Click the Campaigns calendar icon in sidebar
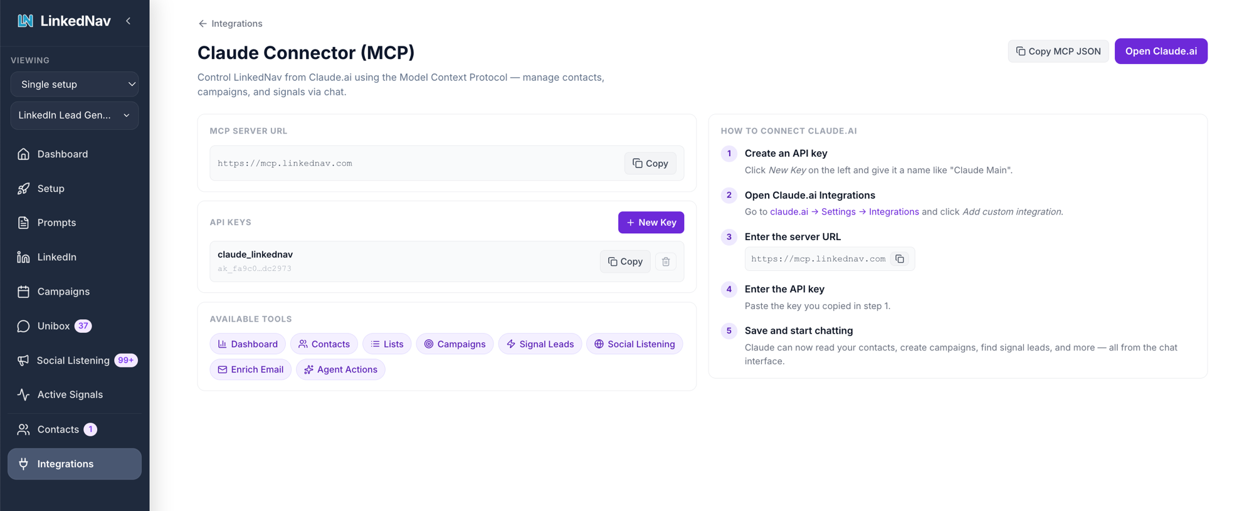Image resolution: width=1254 pixels, height=511 pixels. [23, 292]
